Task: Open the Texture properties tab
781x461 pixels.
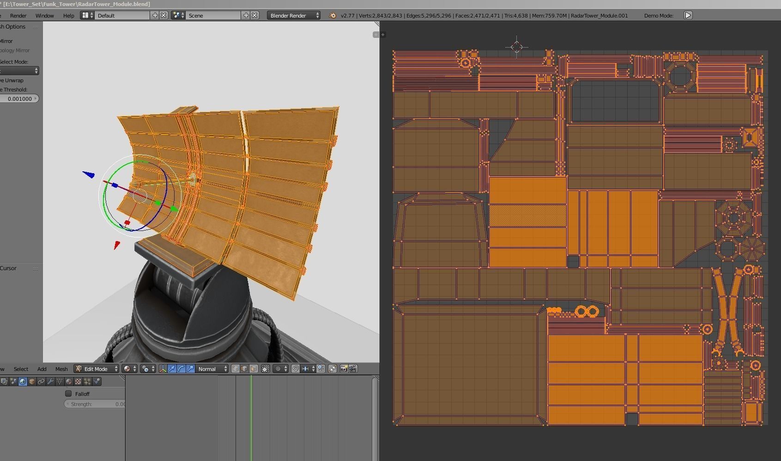Action: click(x=78, y=382)
